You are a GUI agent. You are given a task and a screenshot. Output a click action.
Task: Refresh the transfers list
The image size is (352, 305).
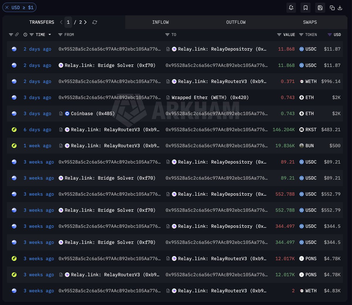(95, 22)
